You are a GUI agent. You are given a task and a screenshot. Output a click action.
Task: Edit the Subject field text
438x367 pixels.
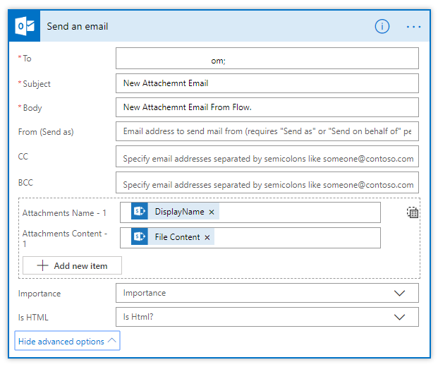coord(267,83)
